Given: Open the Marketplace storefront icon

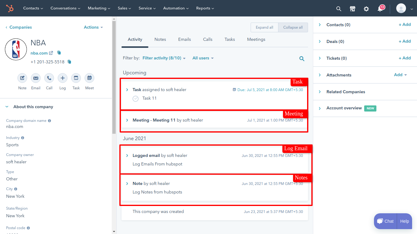Looking at the screenshot, I should [x=353, y=9].
